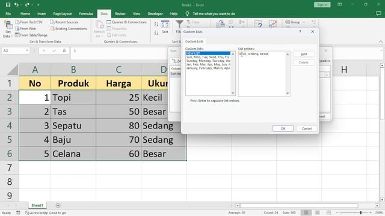Switch to Normal view in the status bar
This screenshot has height=216, width=385.
pos(306,212)
